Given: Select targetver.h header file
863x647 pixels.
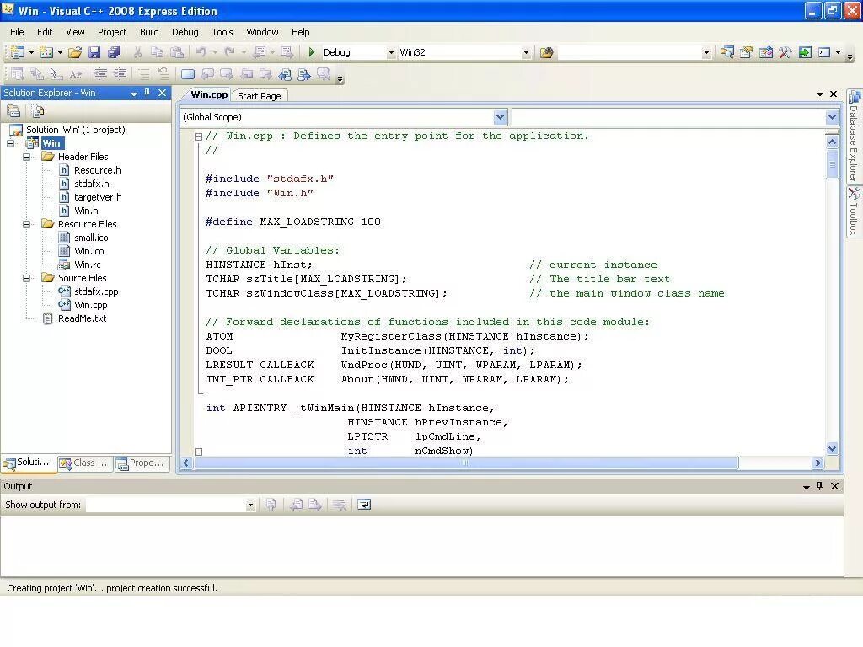Looking at the screenshot, I should 98,197.
